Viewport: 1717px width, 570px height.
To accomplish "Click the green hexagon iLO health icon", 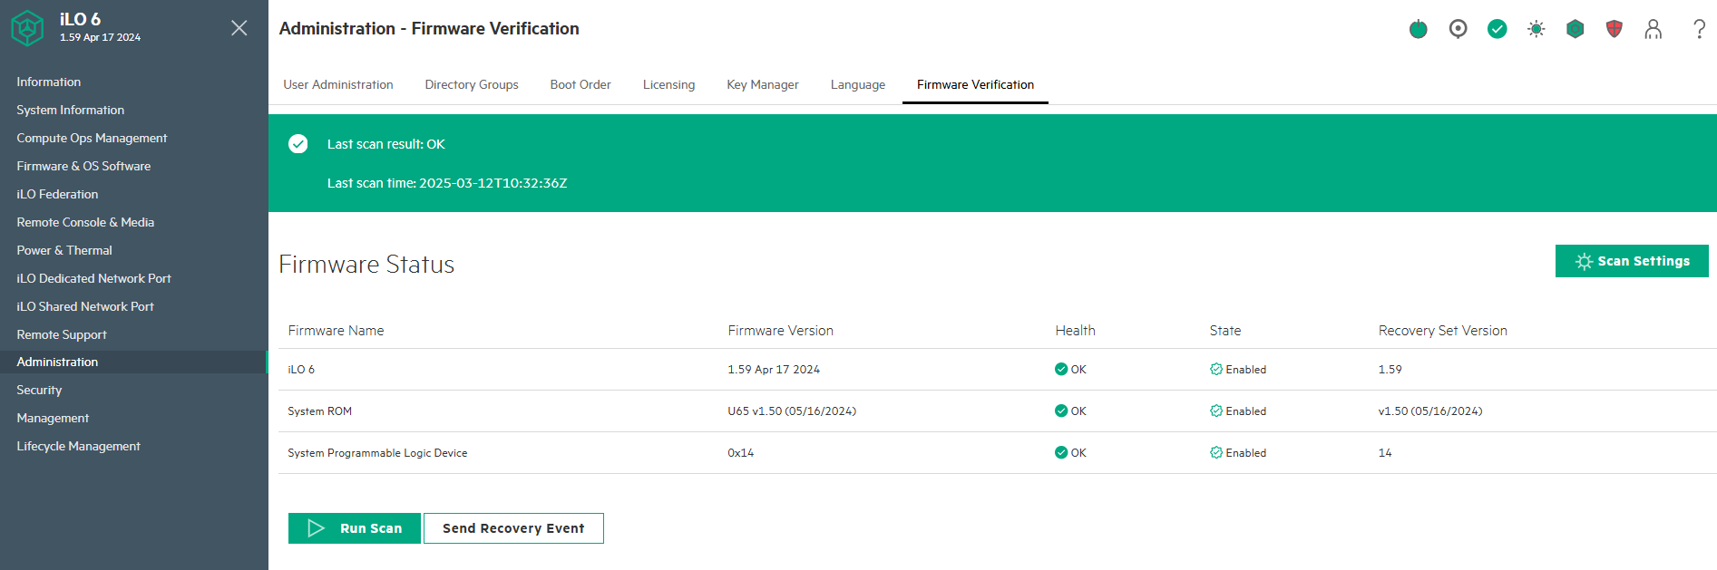I will click(x=1576, y=29).
